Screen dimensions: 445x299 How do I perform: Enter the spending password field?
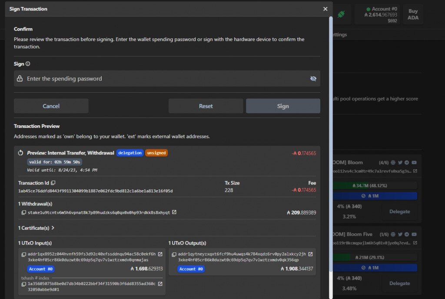(x=165, y=79)
